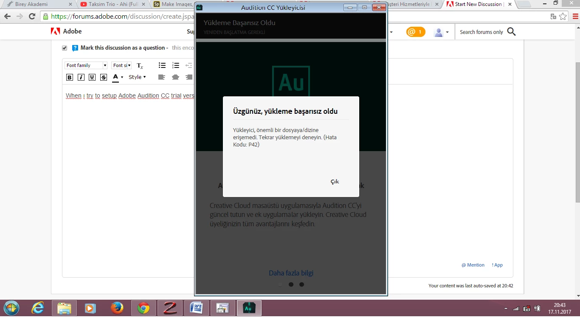This screenshot has width=580, height=326.
Task: Switch to Chrome from taskbar
Action: pos(144,308)
